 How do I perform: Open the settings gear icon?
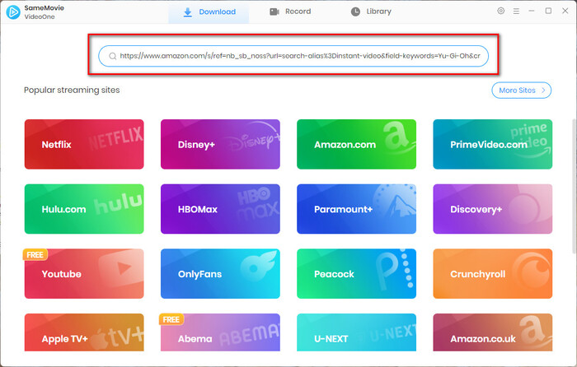pos(501,11)
